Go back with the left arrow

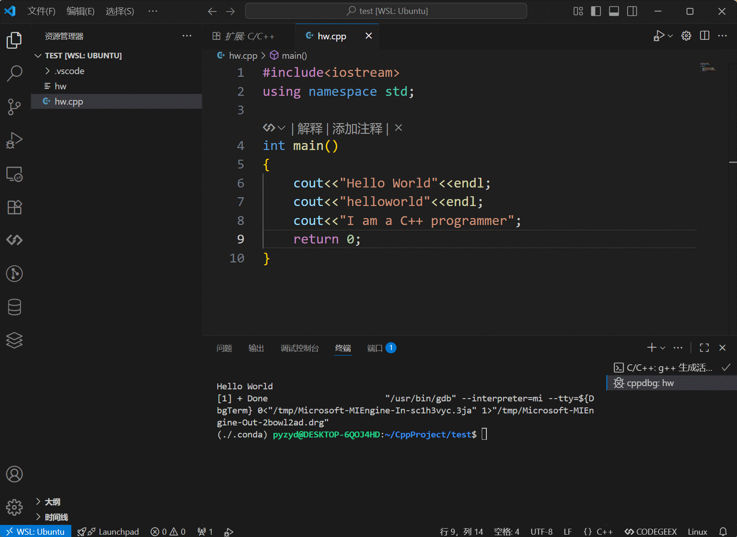coord(212,11)
